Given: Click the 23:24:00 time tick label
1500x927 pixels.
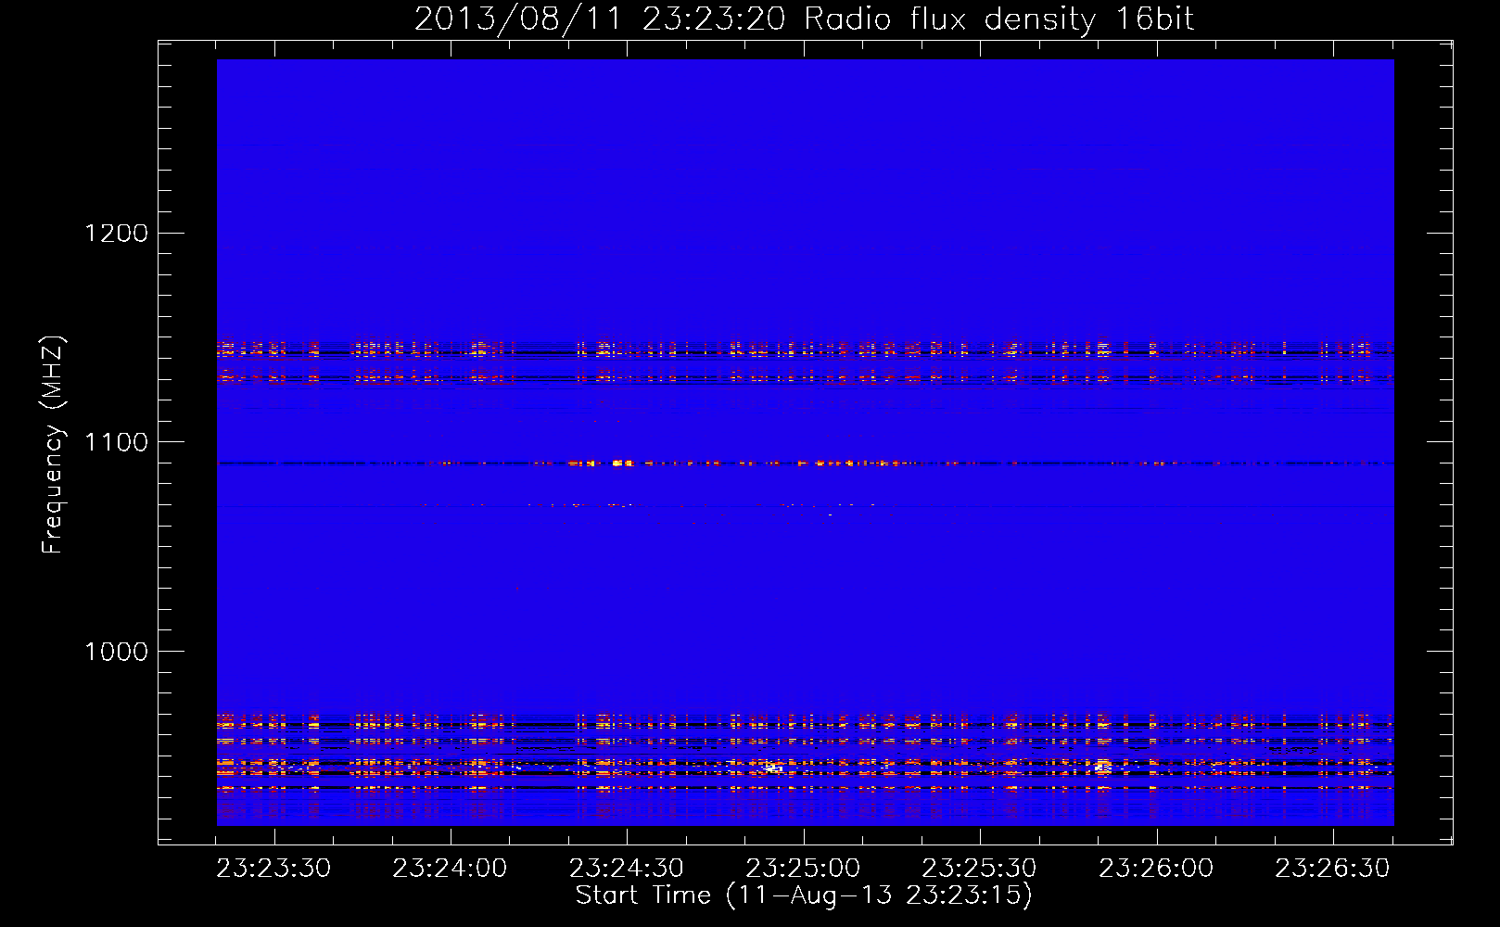Looking at the screenshot, I should tap(450, 869).
